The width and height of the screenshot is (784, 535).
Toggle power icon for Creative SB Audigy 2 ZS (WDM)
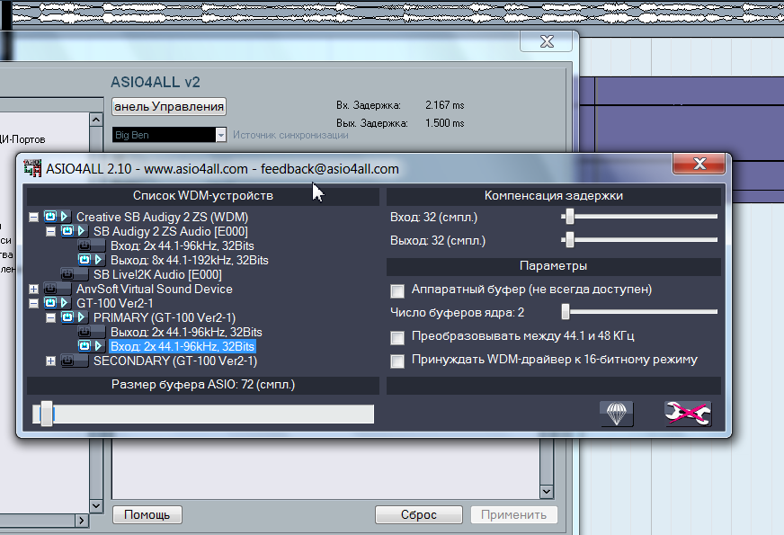pos(50,217)
